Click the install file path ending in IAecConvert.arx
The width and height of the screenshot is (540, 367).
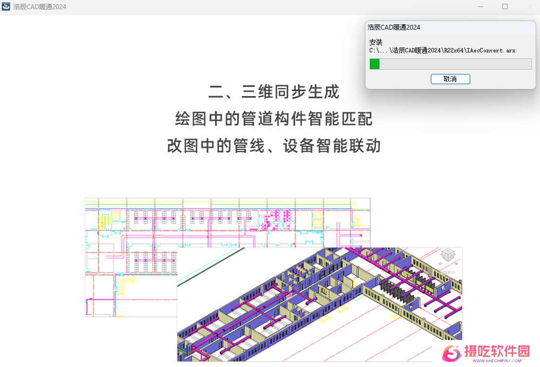click(442, 51)
